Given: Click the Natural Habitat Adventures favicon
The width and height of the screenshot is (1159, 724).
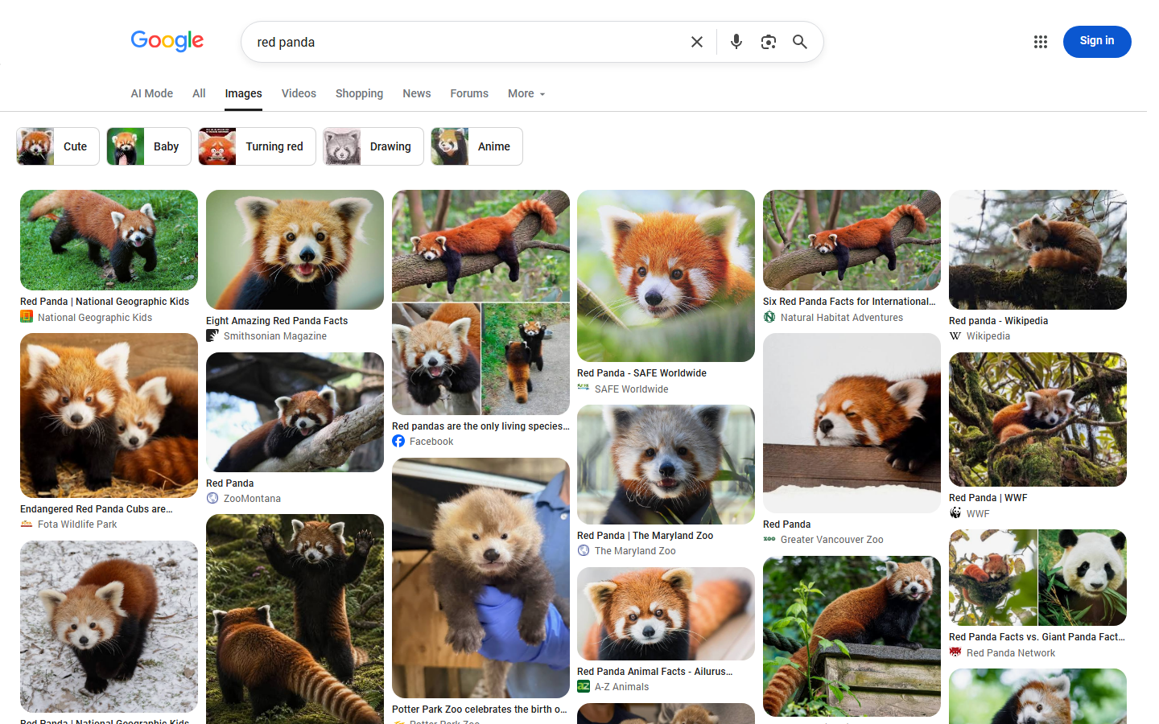Looking at the screenshot, I should [x=769, y=317].
